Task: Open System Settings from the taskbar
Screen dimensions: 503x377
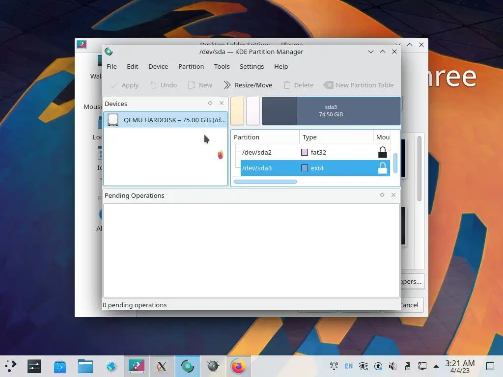Action: (x=34, y=366)
